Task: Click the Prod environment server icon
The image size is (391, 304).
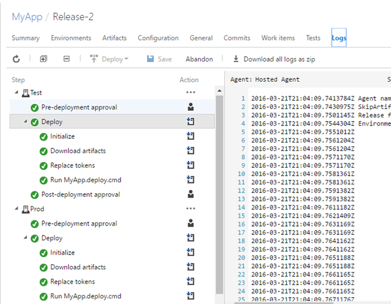Action: (25, 209)
